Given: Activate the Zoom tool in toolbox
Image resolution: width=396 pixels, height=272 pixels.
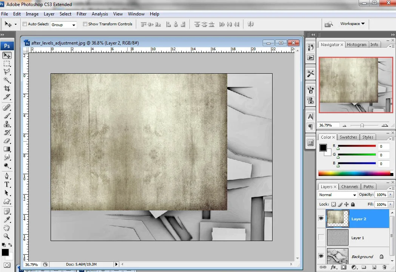Looking at the screenshot, I should tap(7, 236).
